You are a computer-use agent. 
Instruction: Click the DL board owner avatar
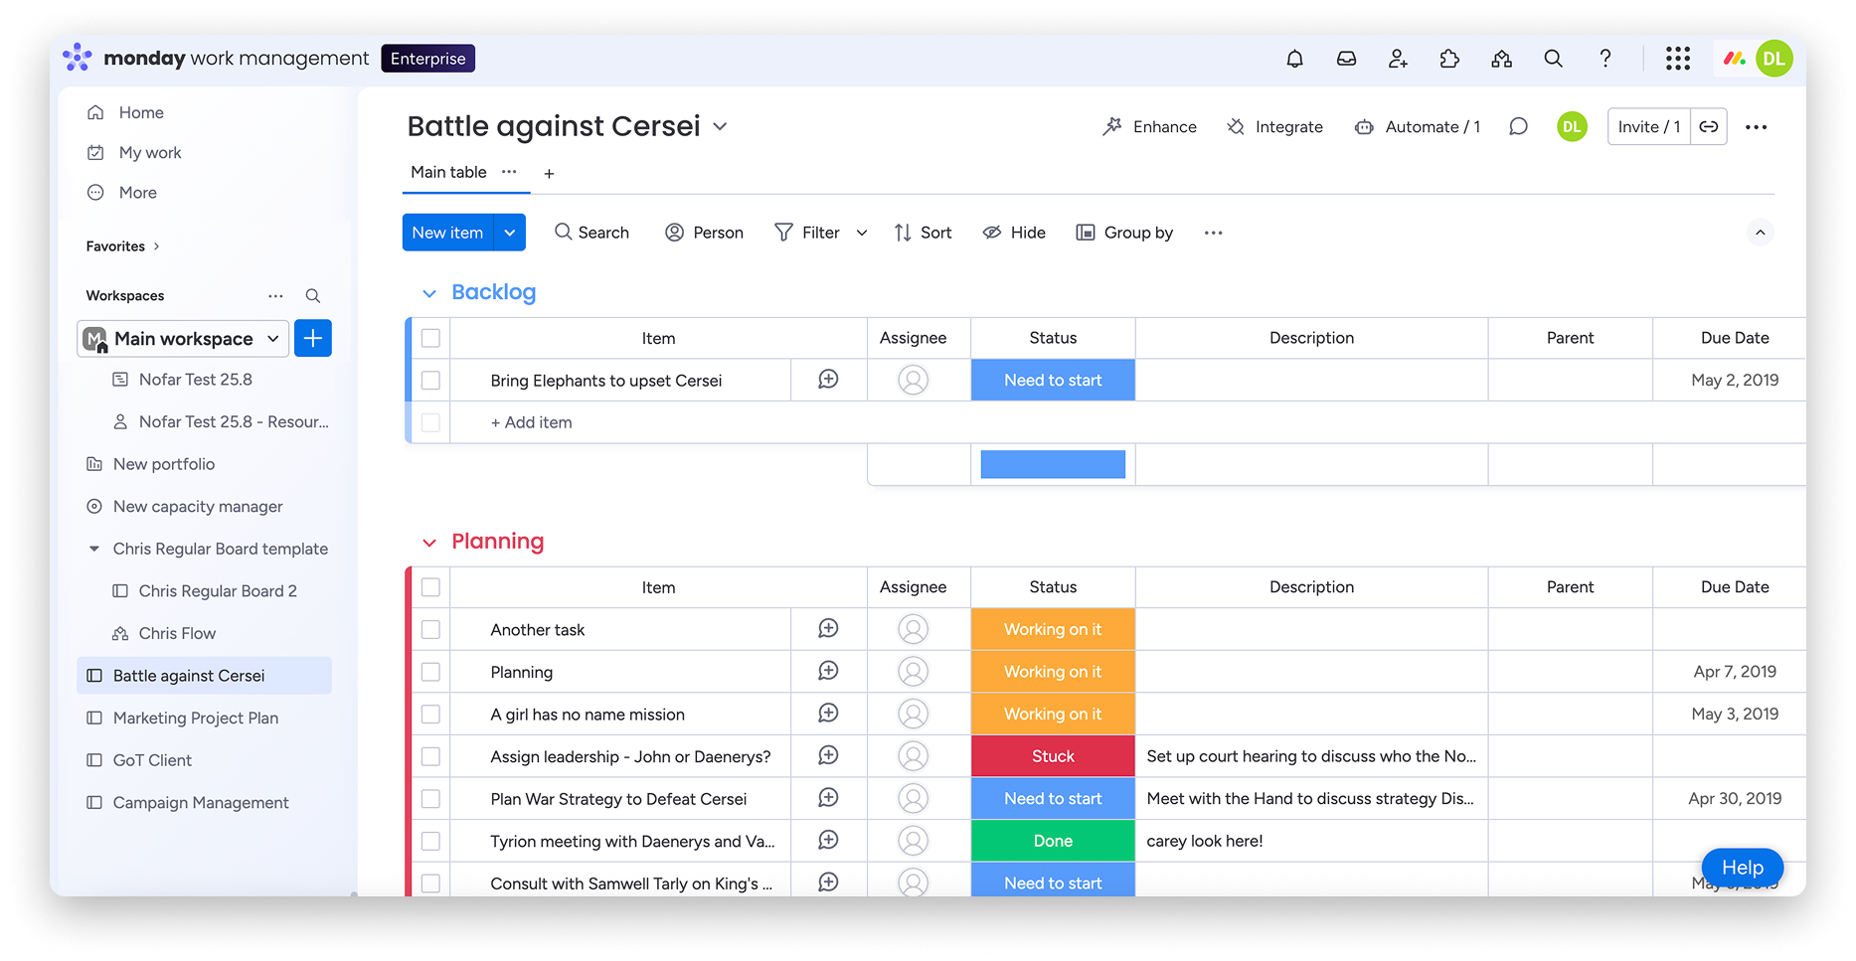[1572, 126]
